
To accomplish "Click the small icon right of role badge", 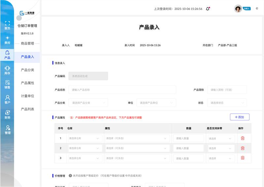I will [257, 9].
